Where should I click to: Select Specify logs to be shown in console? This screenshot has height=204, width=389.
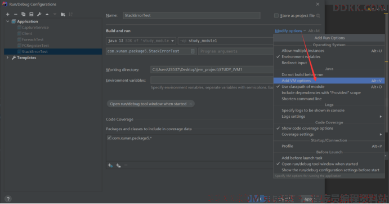(329, 110)
